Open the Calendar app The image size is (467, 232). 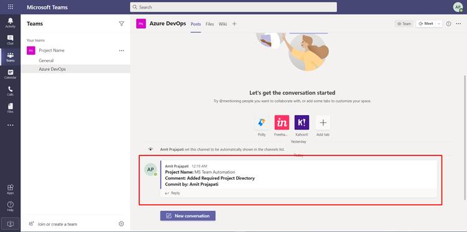[x=11, y=74]
